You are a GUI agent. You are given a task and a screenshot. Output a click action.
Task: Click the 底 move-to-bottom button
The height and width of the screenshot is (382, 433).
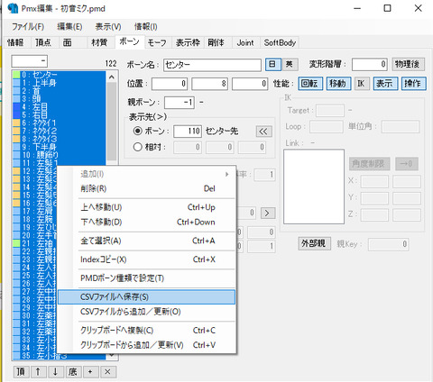click(73, 372)
